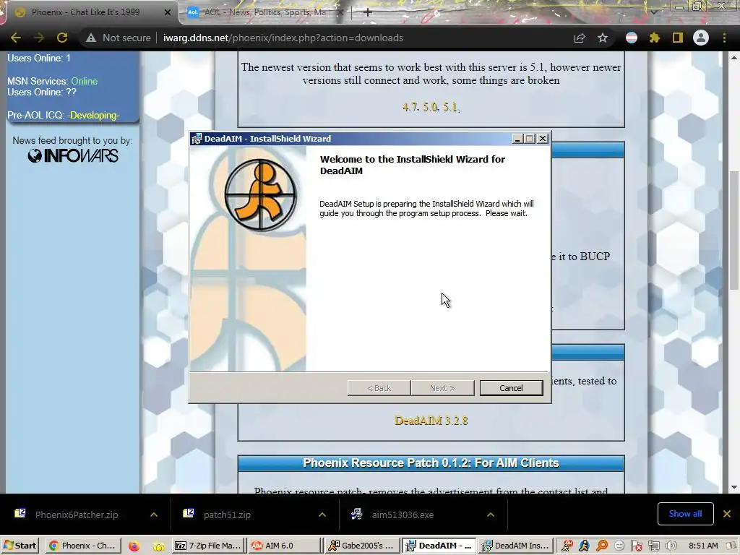Click the INFOWARS news feed logo
This screenshot has height=555, width=740.
point(73,156)
